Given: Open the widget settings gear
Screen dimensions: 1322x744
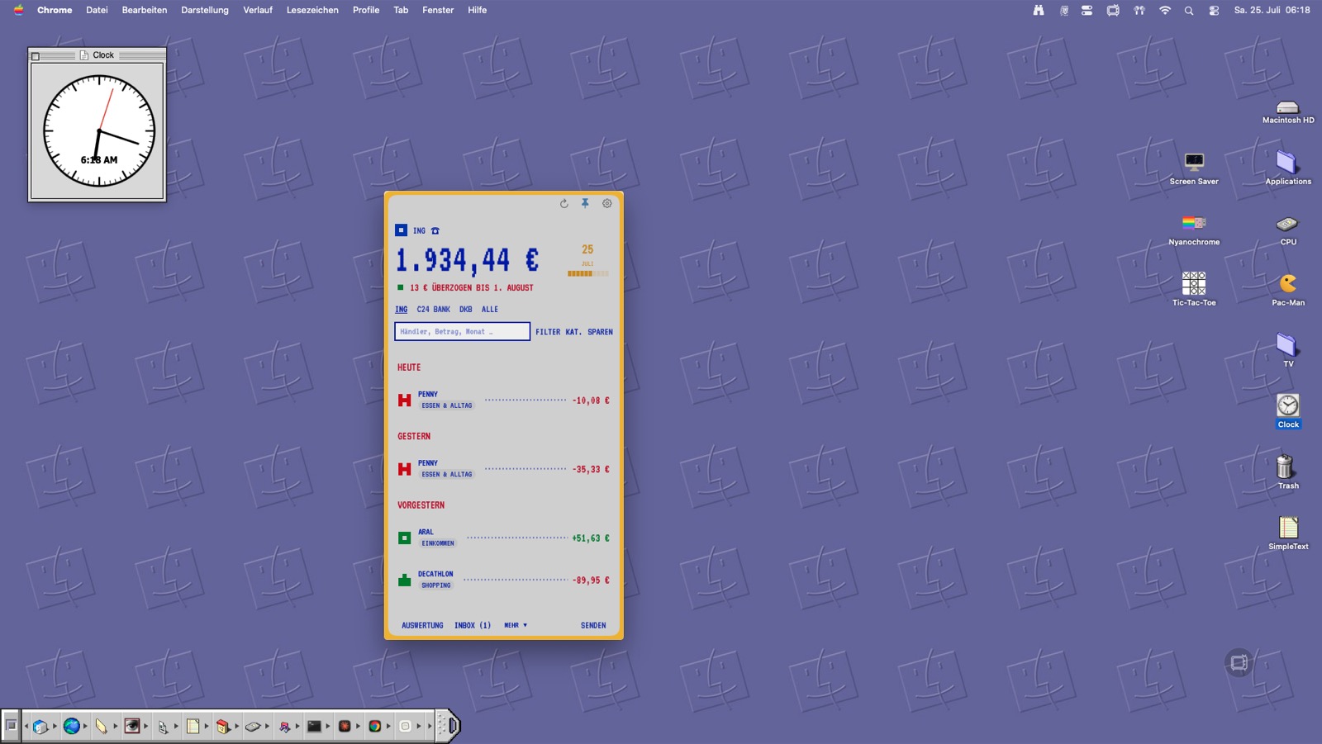Looking at the screenshot, I should pos(607,203).
